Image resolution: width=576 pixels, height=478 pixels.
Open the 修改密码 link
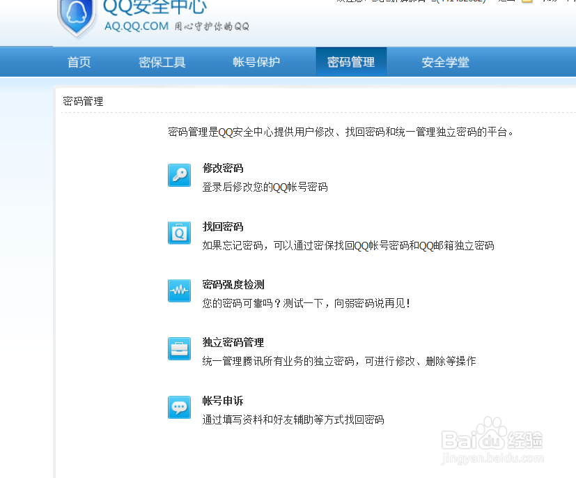tap(222, 168)
